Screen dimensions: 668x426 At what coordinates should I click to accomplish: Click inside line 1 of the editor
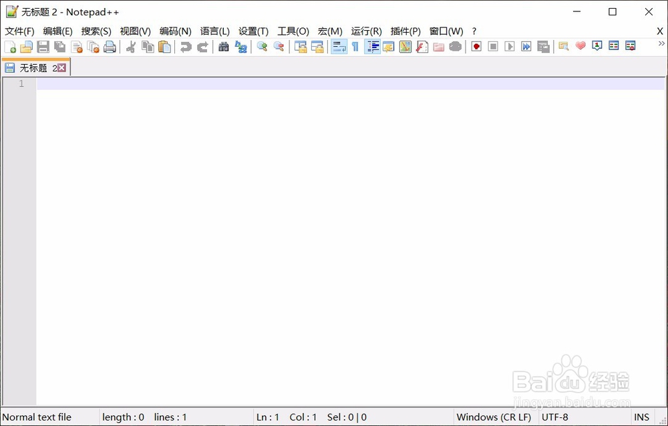pyautogui.click(x=350, y=83)
